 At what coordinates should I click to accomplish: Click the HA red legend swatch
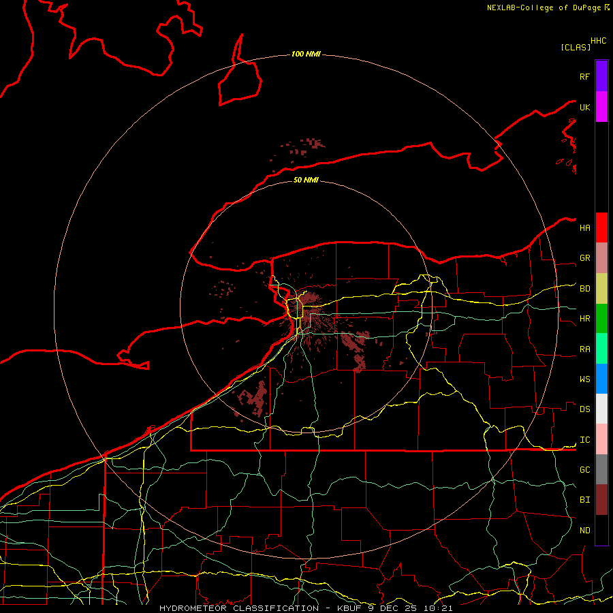[x=601, y=227]
